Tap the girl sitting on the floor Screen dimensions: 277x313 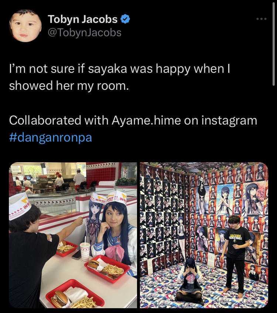pos(189,282)
